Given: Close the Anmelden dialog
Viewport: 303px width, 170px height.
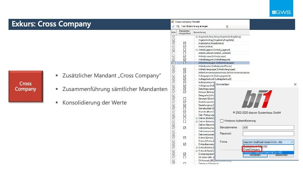Looking at the screenshot, I should 295,84.
